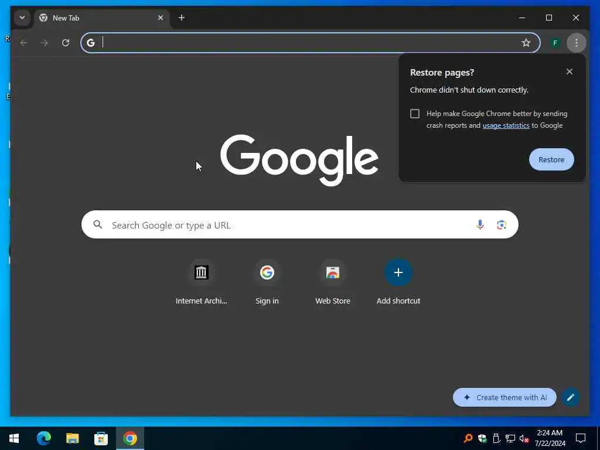
Task: Launch Microsoft Edge from taskbar
Action: 43,438
